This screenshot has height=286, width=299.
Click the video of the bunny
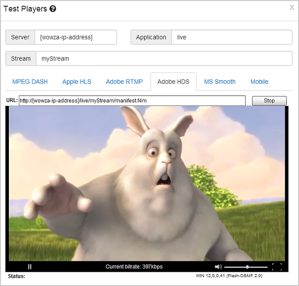tap(147, 183)
